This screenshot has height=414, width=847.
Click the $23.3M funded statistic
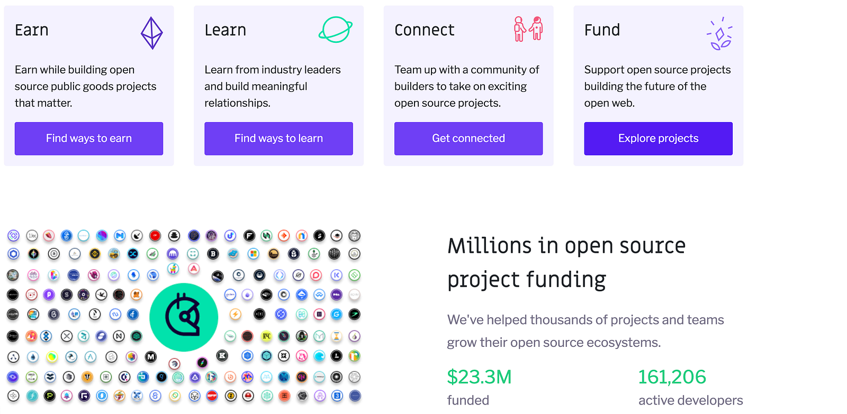coord(479,377)
